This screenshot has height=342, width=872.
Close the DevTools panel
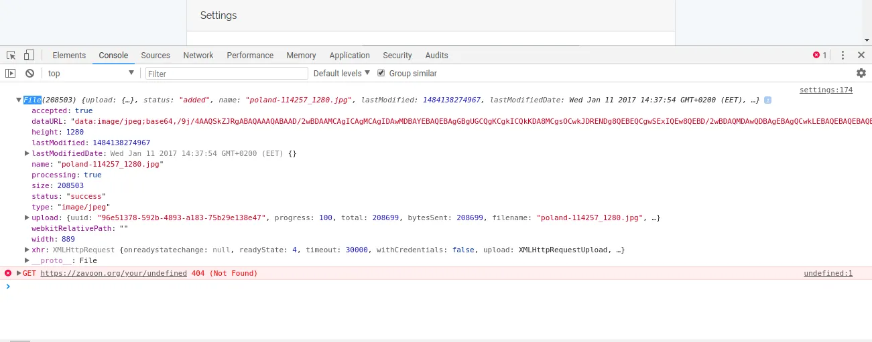tap(861, 56)
